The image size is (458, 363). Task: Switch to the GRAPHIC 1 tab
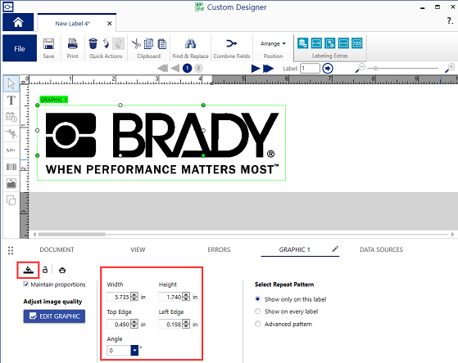(294, 249)
